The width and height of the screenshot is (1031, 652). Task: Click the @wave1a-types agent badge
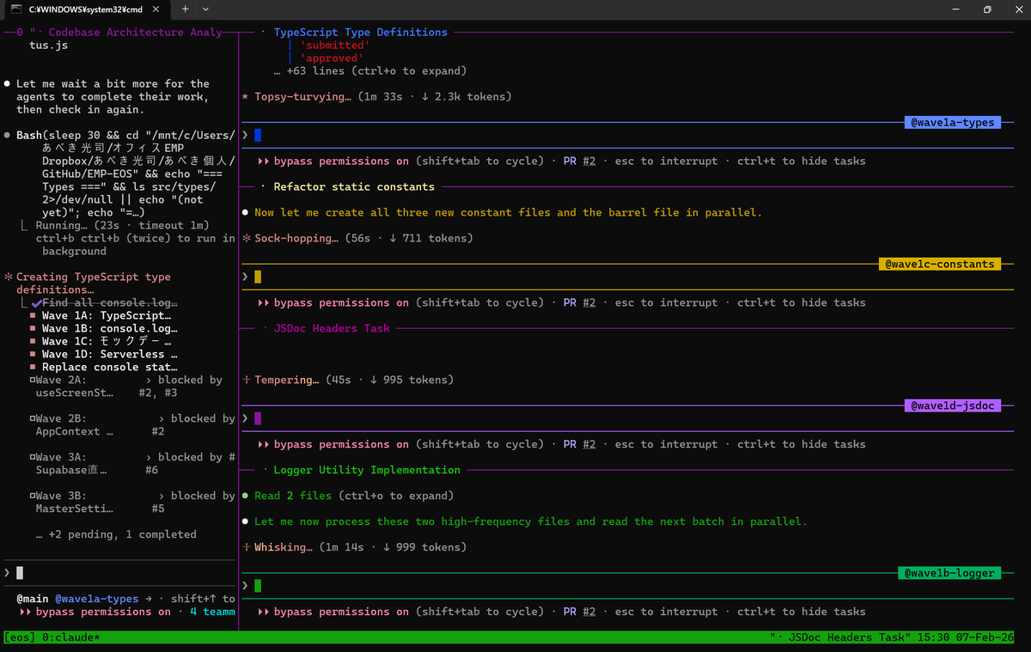tap(952, 122)
